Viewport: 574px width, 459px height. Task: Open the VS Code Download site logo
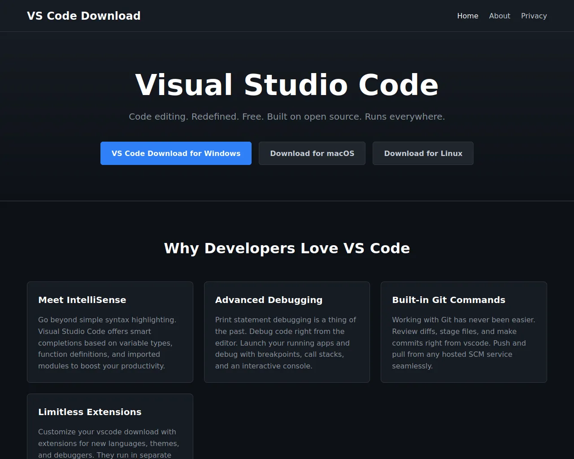[84, 16]
